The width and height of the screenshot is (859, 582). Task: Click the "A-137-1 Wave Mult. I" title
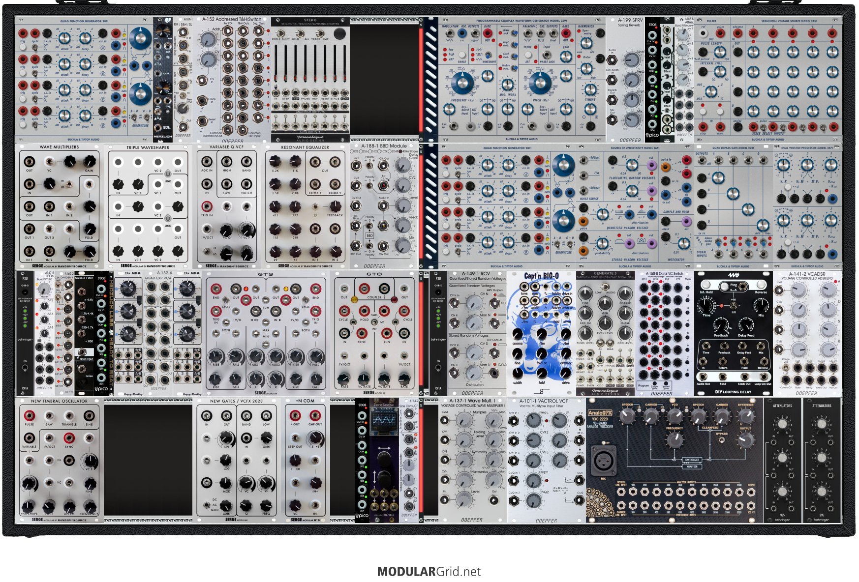click(472, 401)
